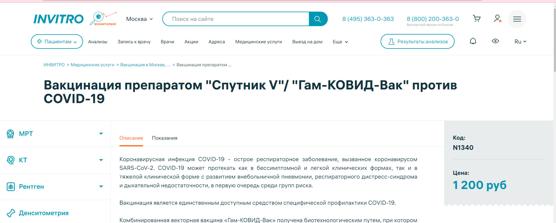The image size is (556, 223).
Task: Click the price 1 200 руб
Action: click(480, 185)
